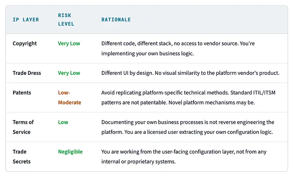
Task: Click the rationale about documenting business processes
Action: (188, 127)
